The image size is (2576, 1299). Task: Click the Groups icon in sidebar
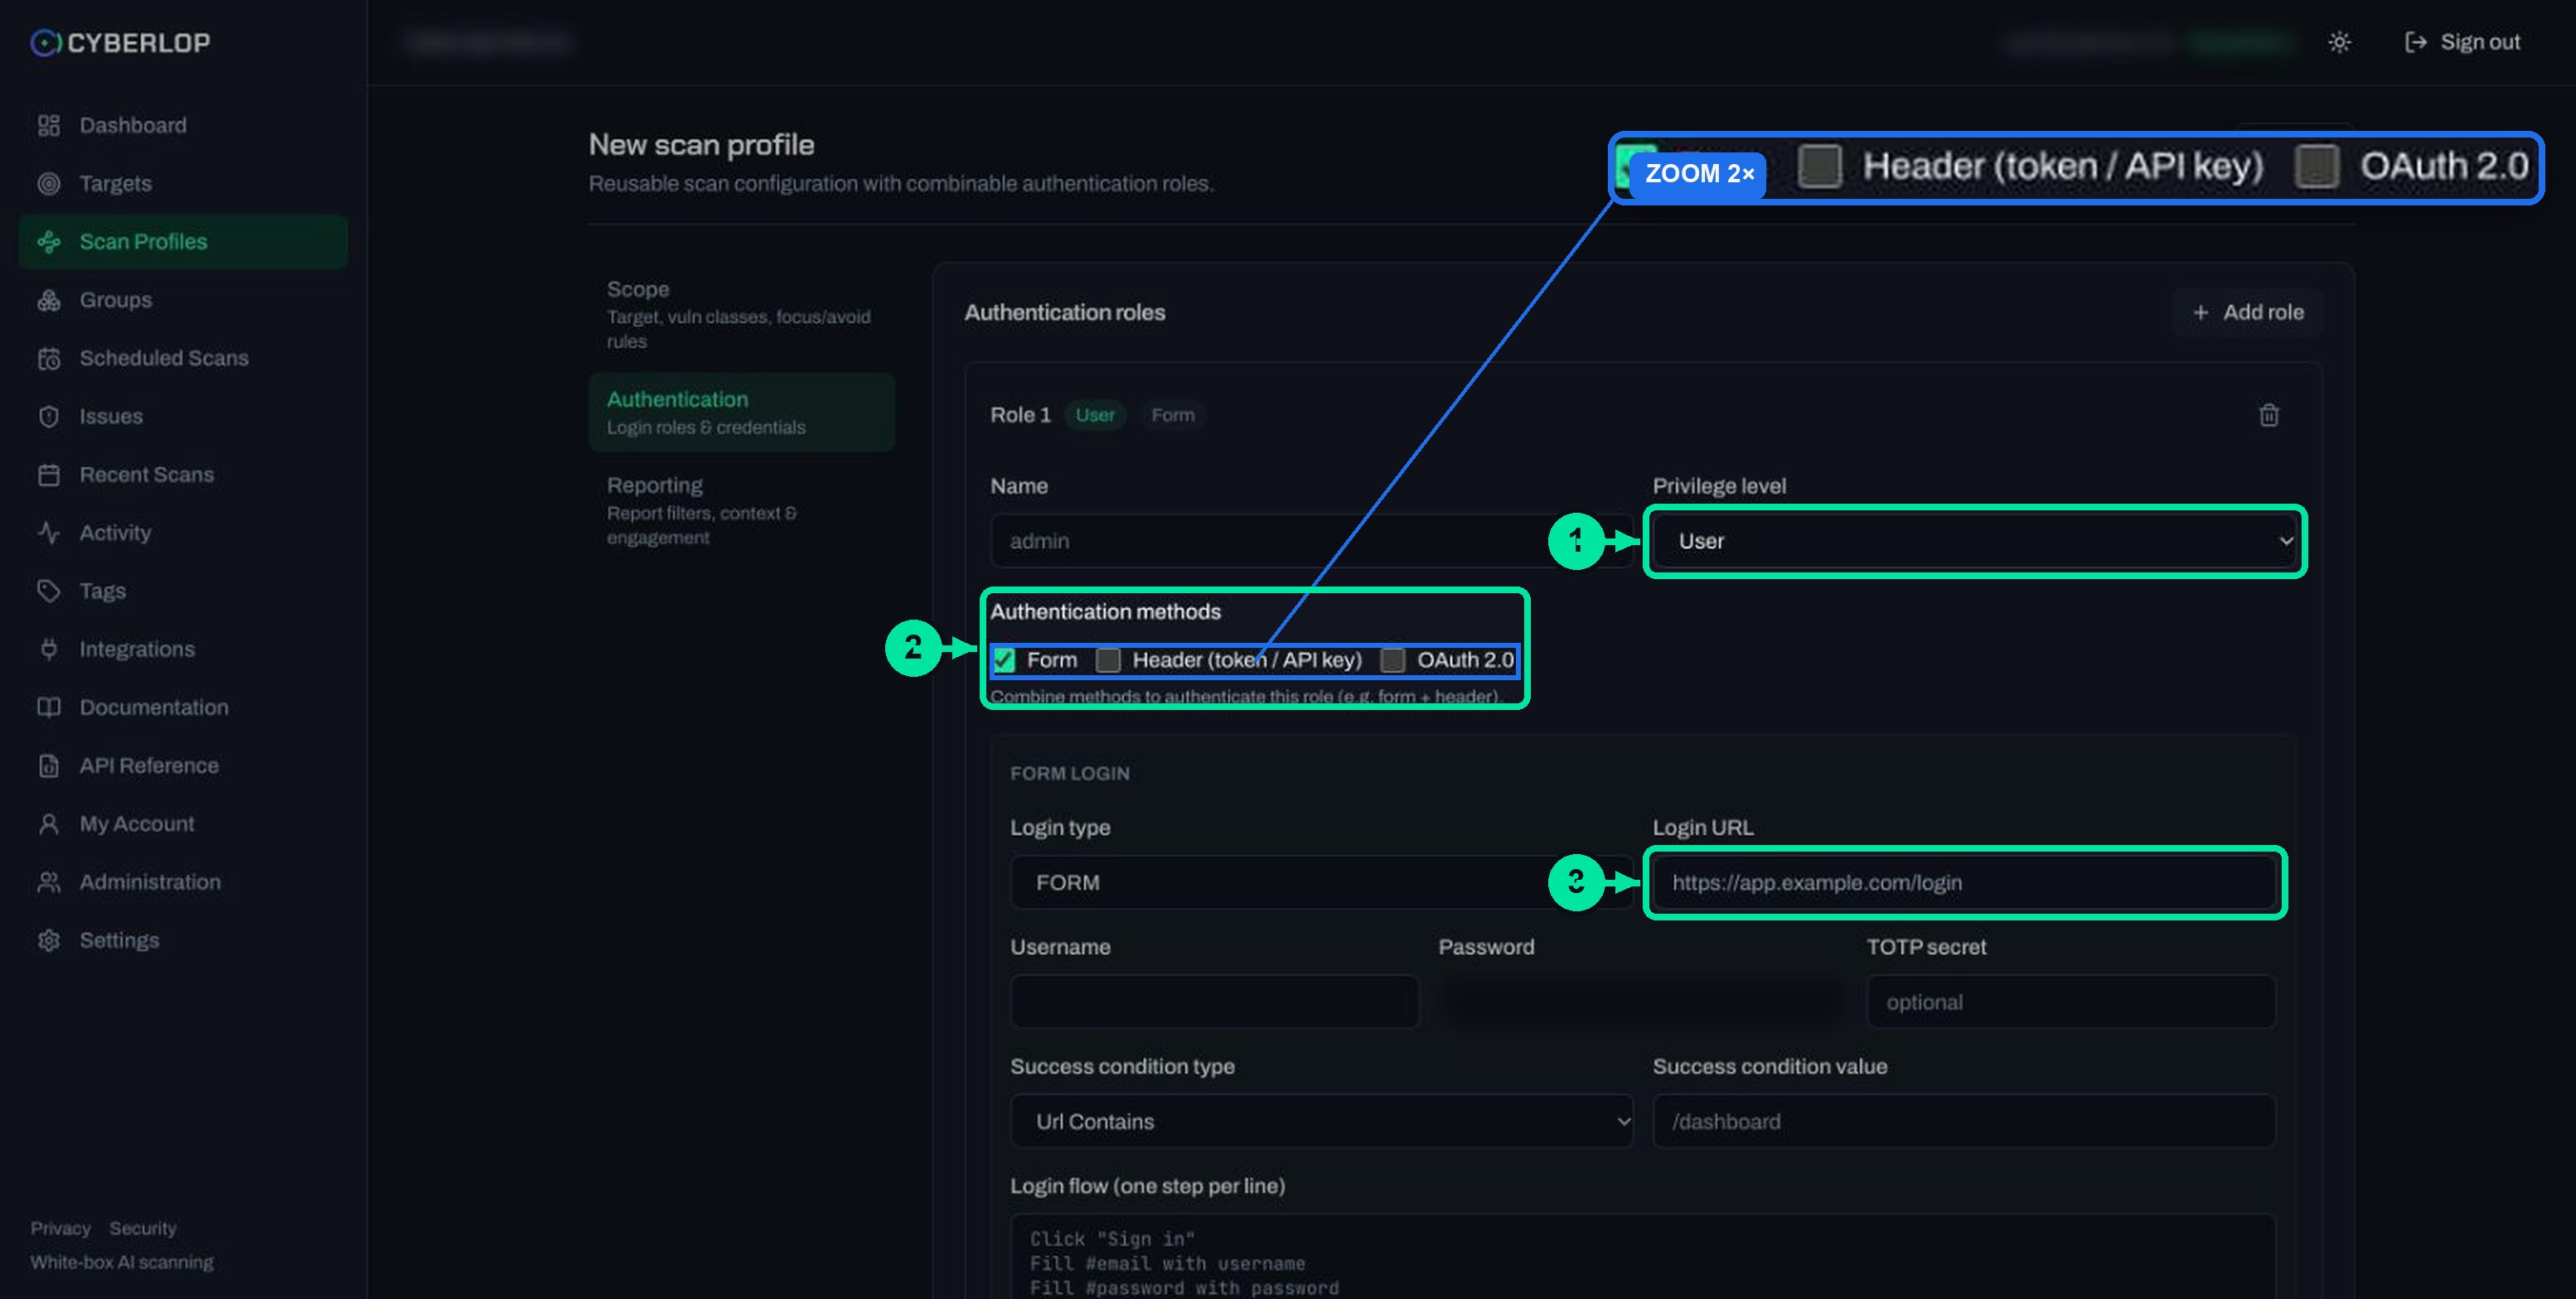pos(48,301)
